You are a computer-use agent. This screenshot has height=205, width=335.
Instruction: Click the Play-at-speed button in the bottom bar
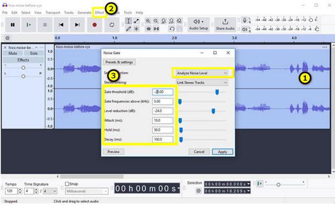click(x=260, y=184)
